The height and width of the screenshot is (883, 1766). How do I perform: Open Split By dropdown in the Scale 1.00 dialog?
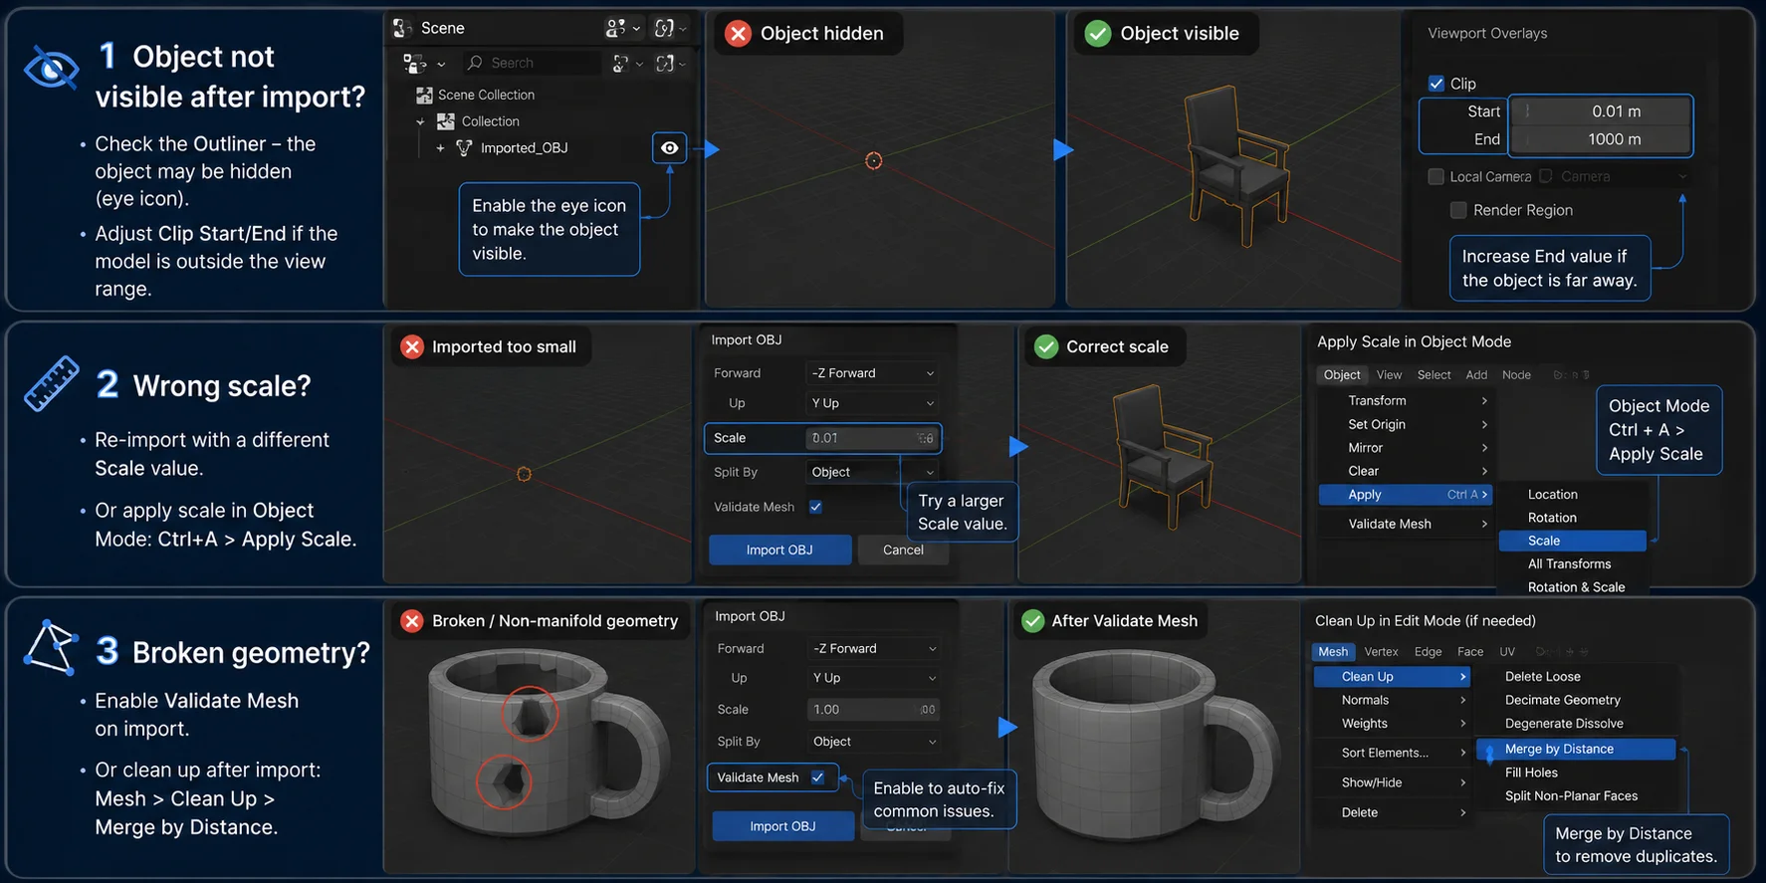tap(874, 742)
